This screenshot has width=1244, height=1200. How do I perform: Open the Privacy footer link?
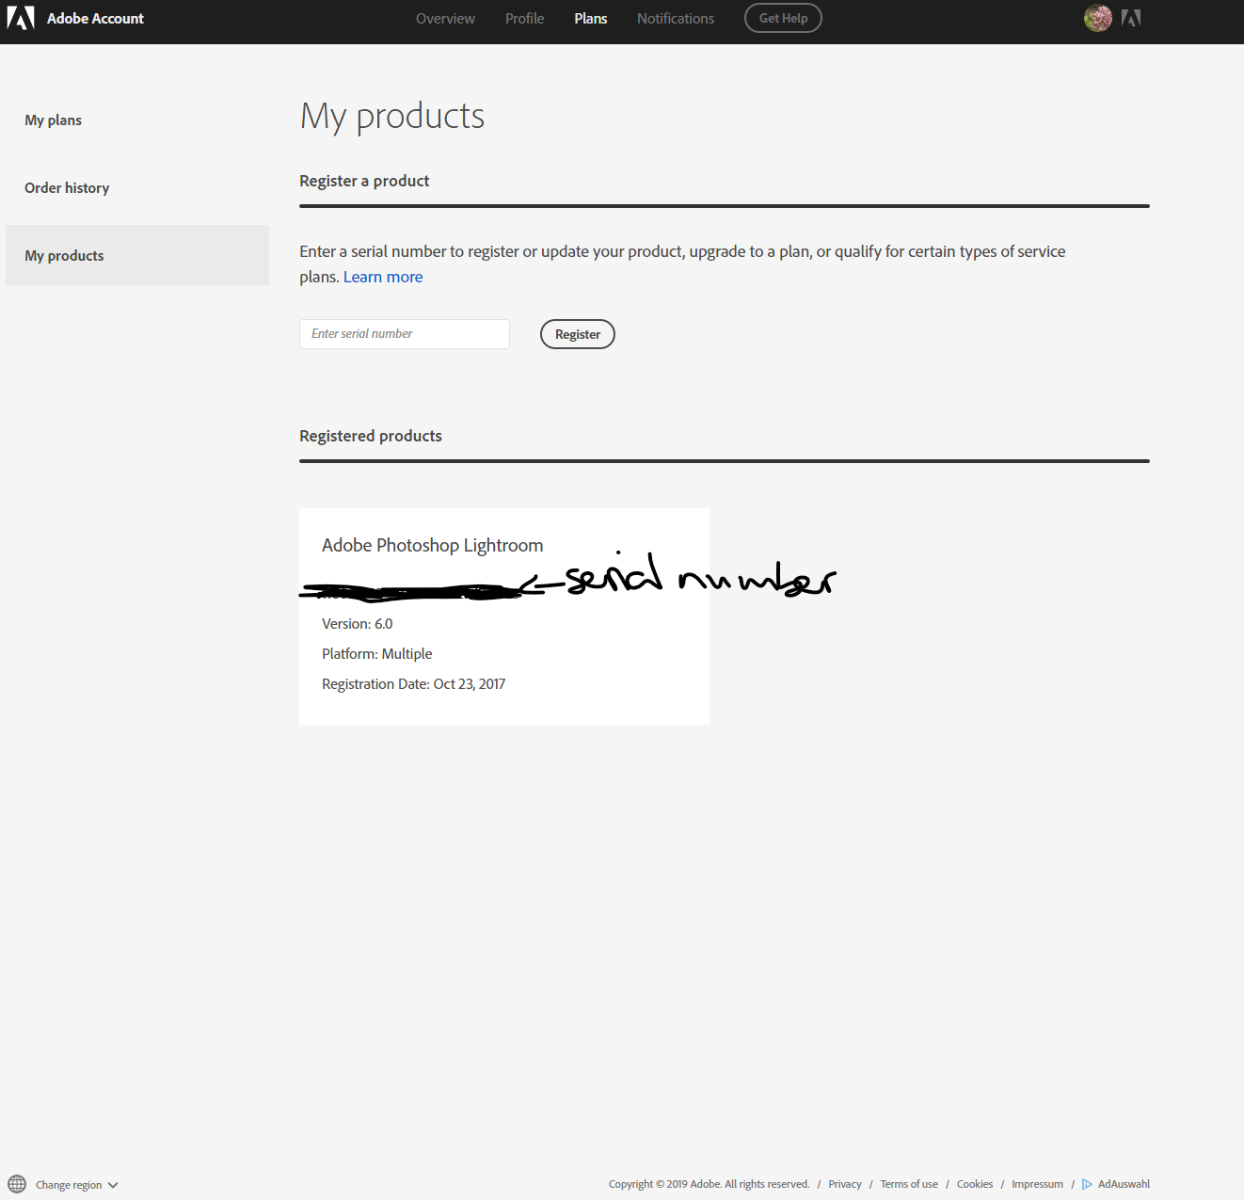pyautogui.click(x=845, y=1184)
